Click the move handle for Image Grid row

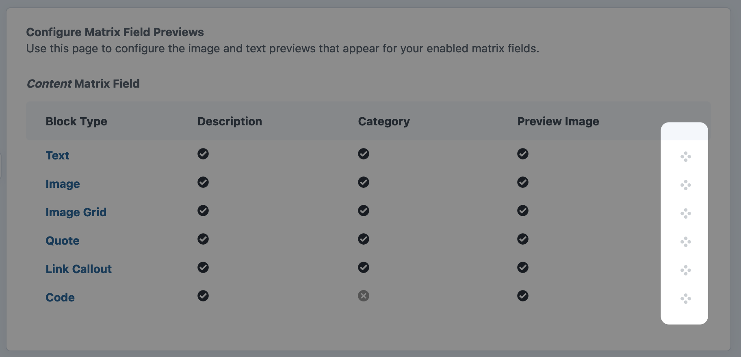click(686, 213)
